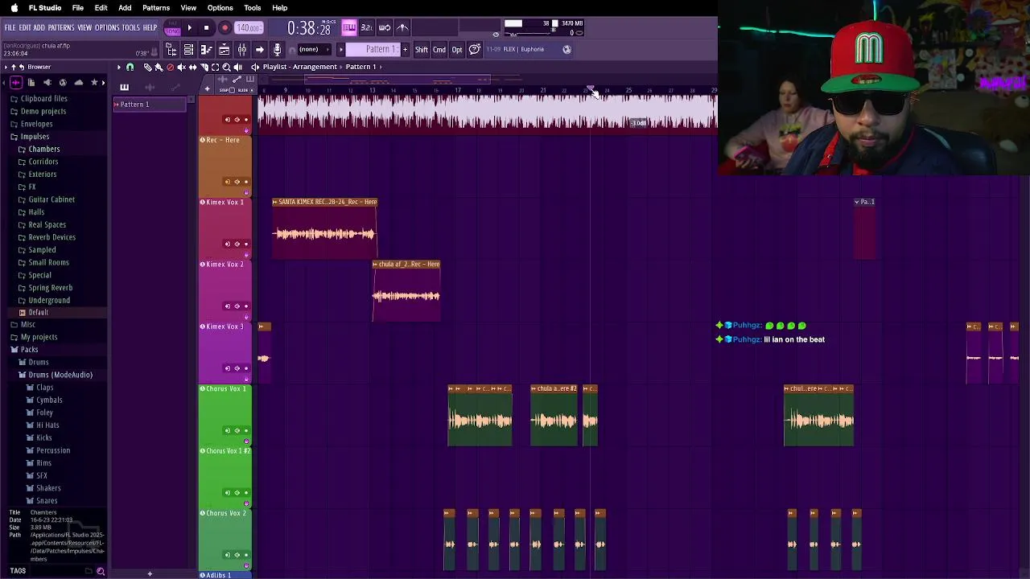Select the Snares folder in browser

click(x=47, y=501)
